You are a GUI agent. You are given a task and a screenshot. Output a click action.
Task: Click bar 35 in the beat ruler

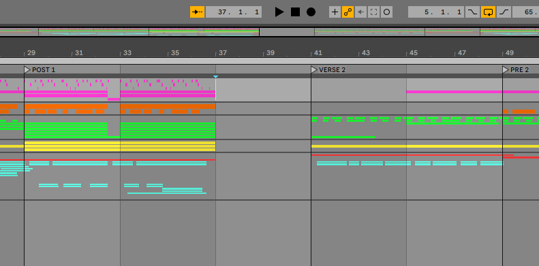(x=175, y=53)
